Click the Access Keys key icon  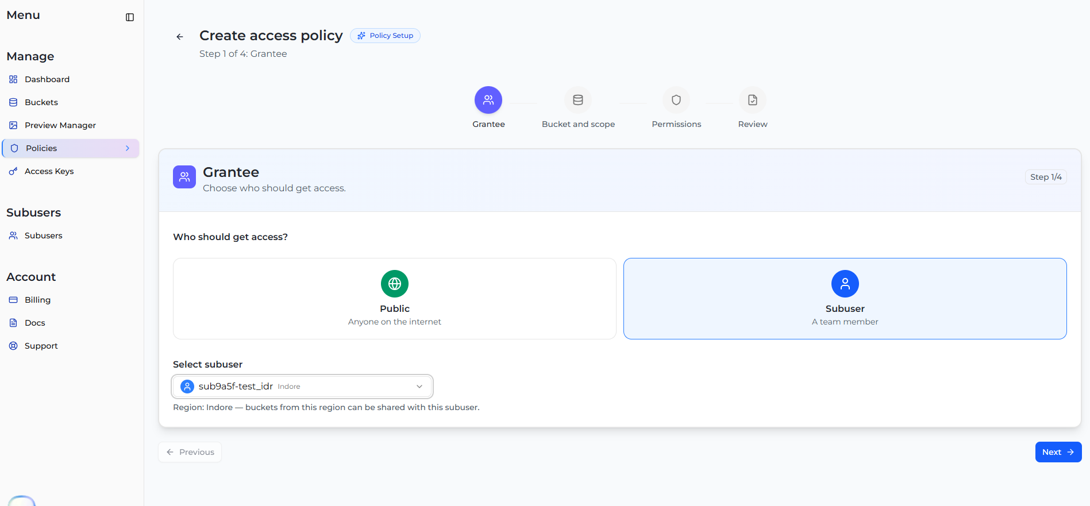click(x=13, y=171)
